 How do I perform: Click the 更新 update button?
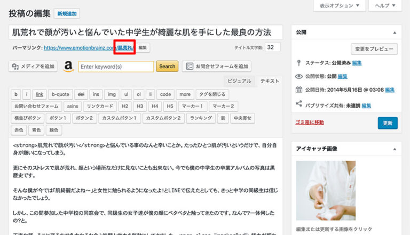click(x=388, y=123)
